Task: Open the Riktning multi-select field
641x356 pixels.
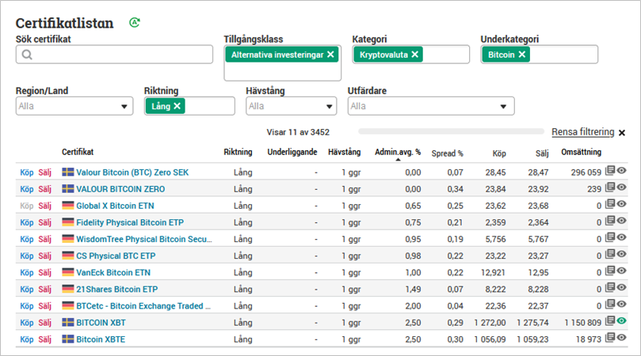Action: pyautogui.click(x=189, y=106)
